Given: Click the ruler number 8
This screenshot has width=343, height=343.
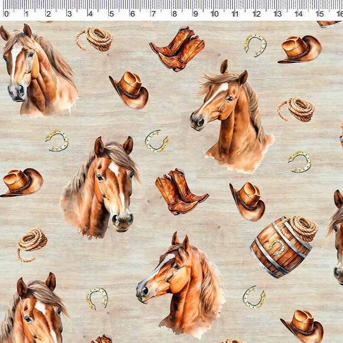Looking at the screenshot, I should click(x=174, y=14).
